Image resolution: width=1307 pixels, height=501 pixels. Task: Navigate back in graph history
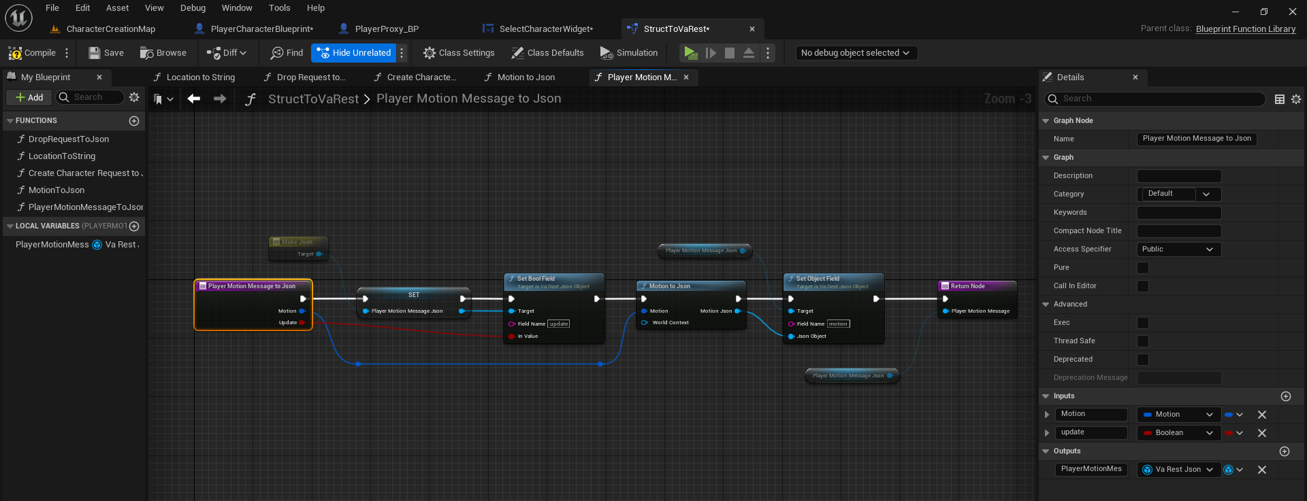point(194,99)
